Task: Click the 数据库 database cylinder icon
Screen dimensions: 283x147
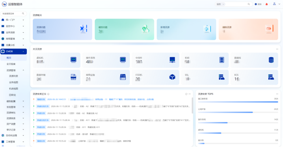Action: point(271,60)
